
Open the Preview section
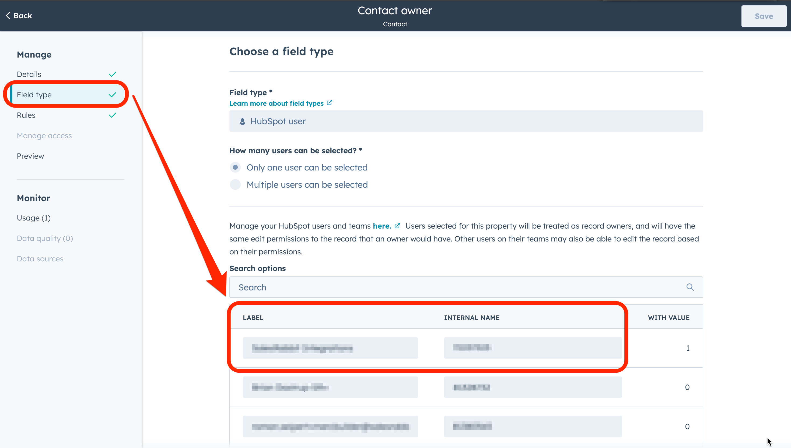30,156
